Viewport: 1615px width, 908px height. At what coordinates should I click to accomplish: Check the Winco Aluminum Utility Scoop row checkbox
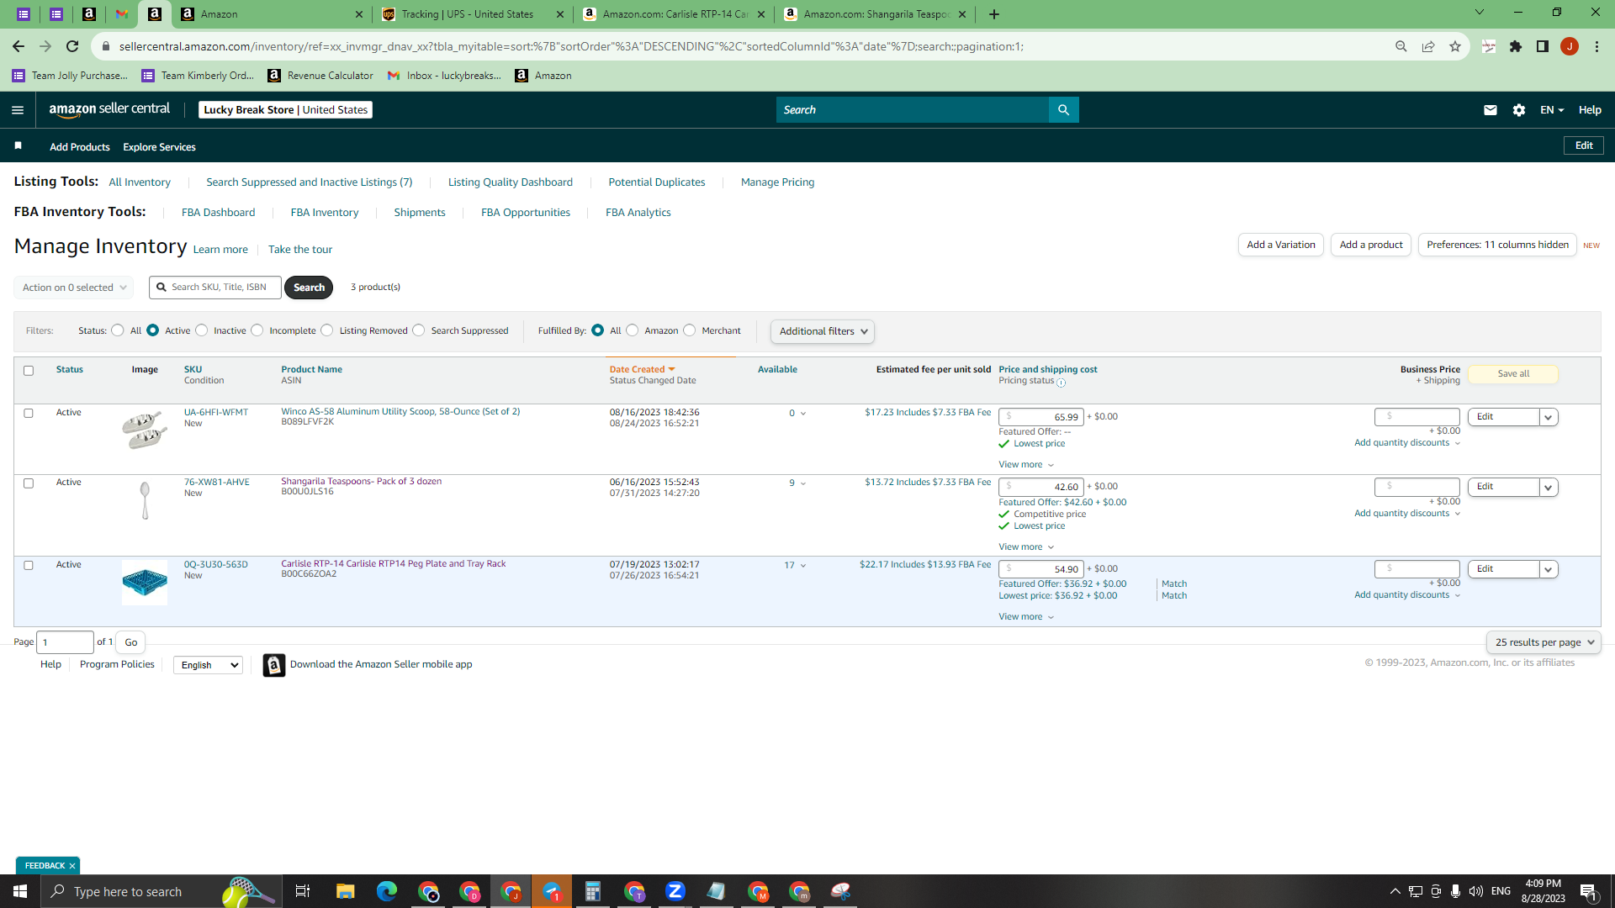pyautogui.click(x=29, y=414)
